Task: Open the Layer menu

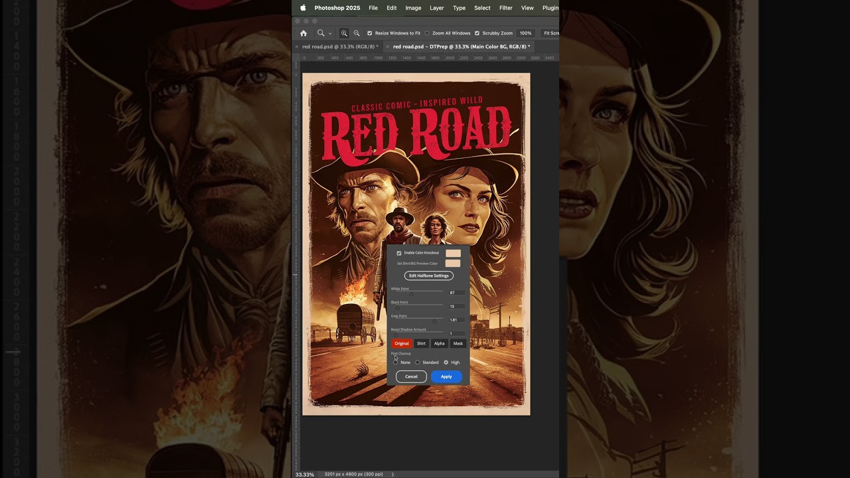Action: coord(437,8)
